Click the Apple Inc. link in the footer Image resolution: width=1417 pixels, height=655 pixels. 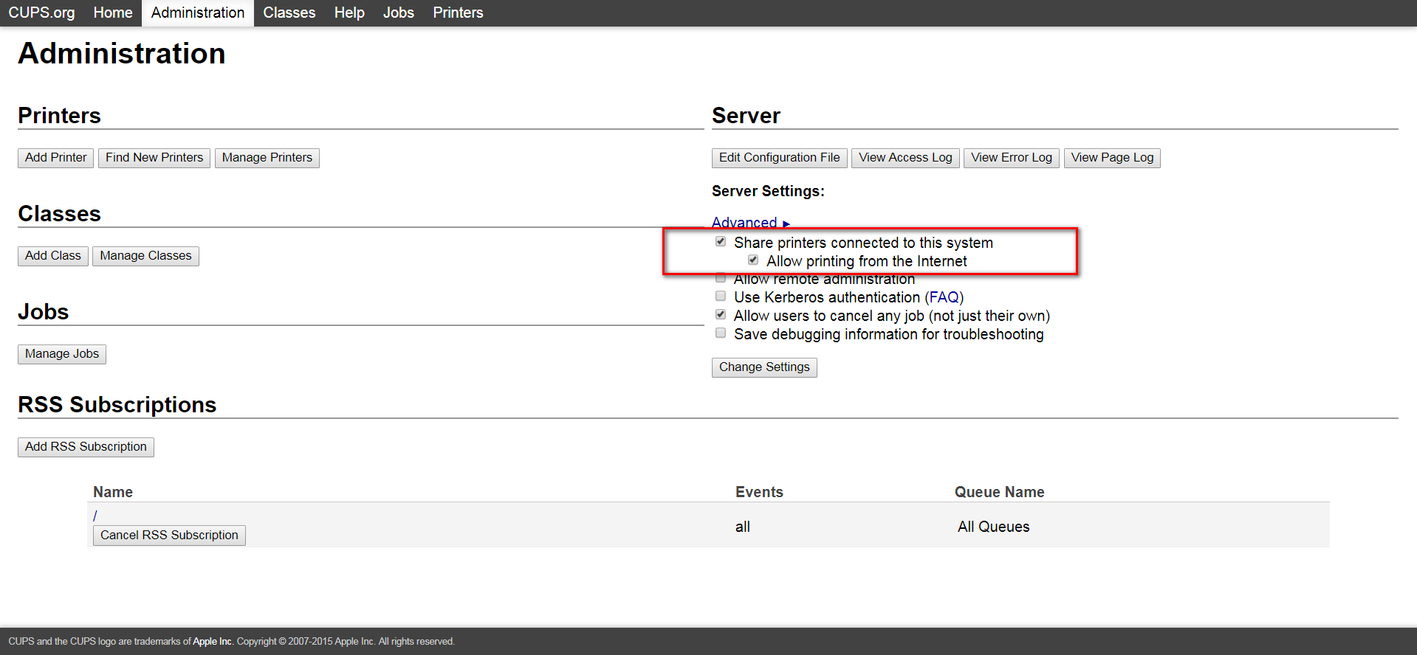pos(213,641)
